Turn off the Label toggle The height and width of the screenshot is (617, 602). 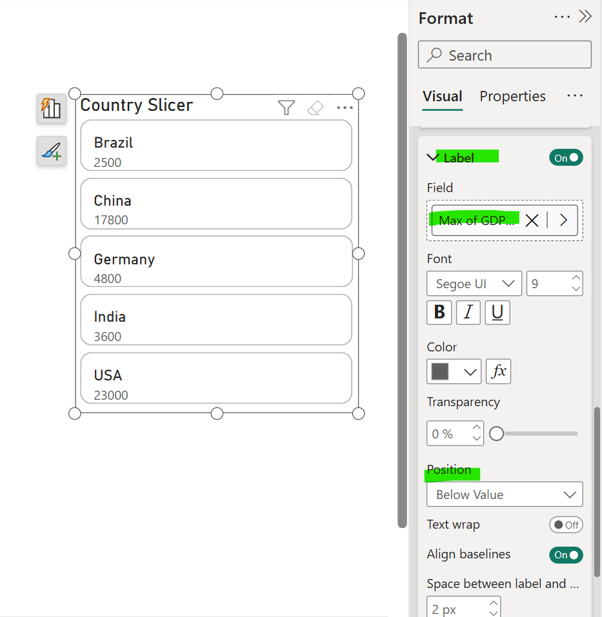[566, 158]
